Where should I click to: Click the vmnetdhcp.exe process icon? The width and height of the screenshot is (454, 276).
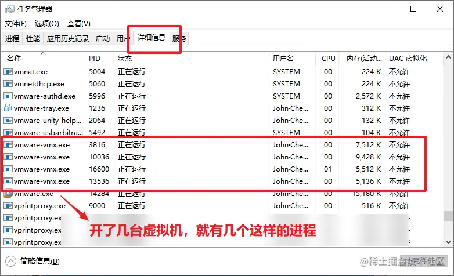pos(8,83)
